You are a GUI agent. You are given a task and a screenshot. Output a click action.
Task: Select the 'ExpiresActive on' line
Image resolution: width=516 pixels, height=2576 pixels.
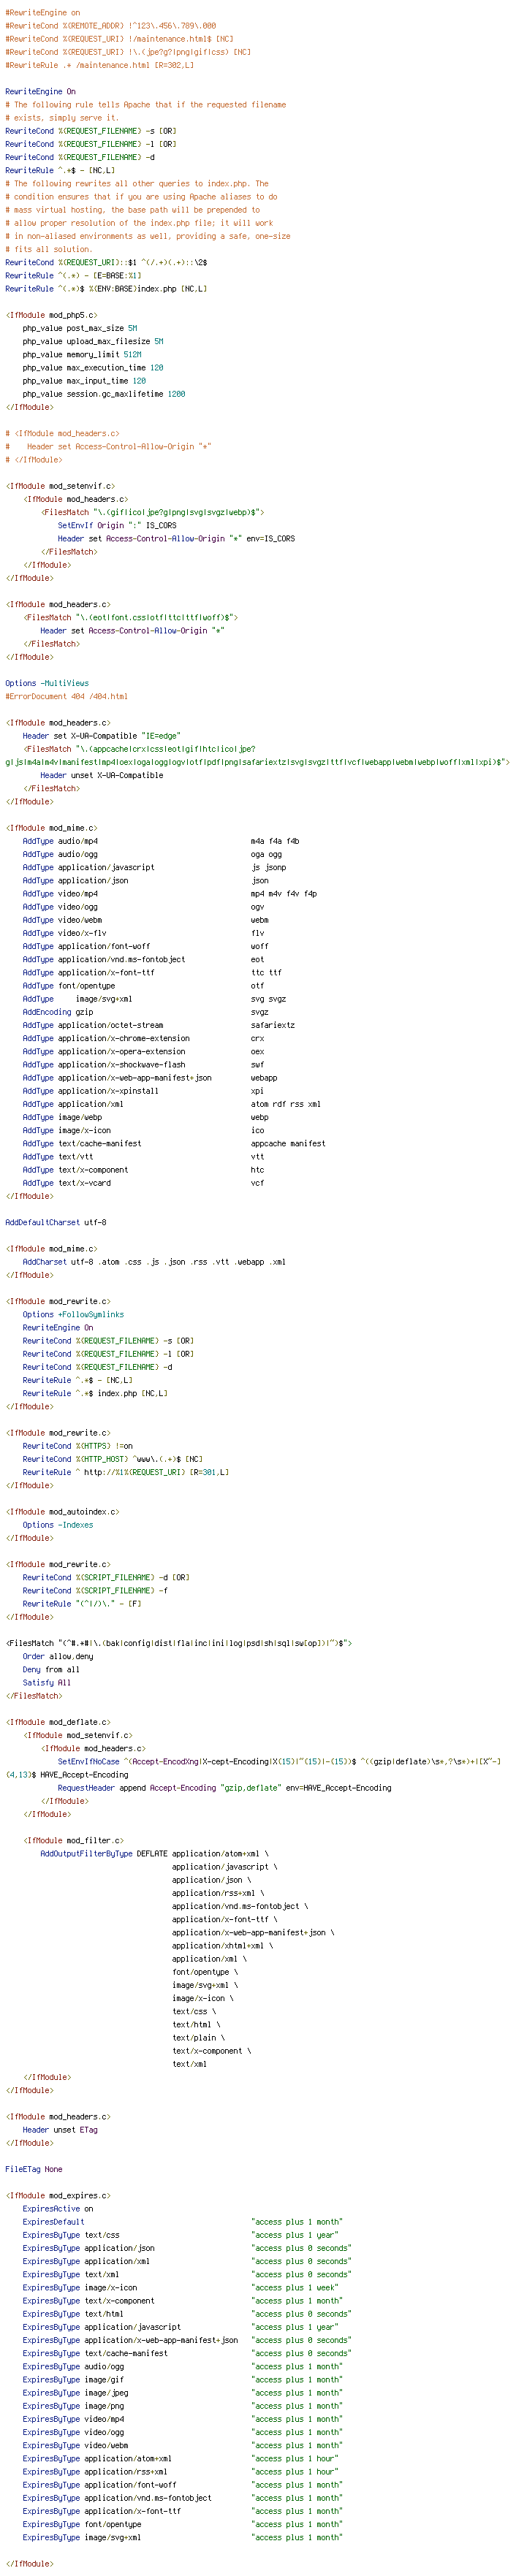coord(58,2208)
